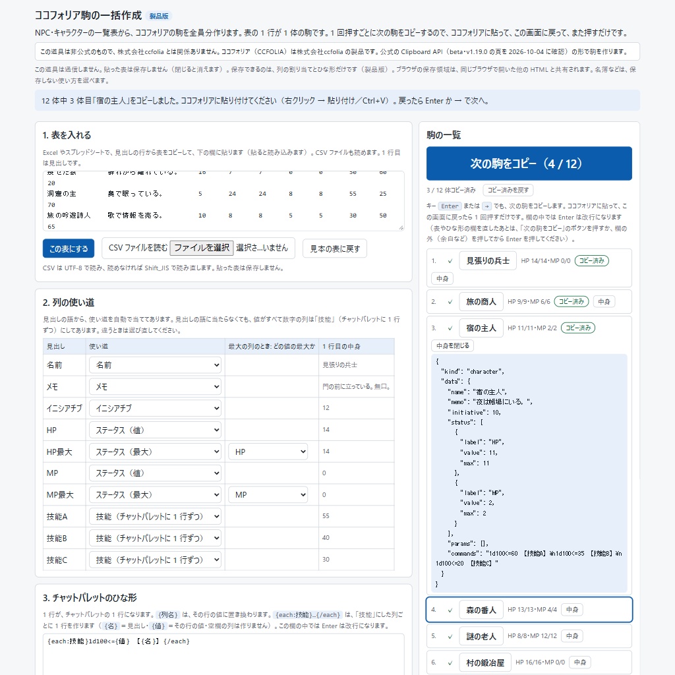
Task: Click the '選択さ…いません' file status text
Action: pyautogui.click(x=262, y=248)
